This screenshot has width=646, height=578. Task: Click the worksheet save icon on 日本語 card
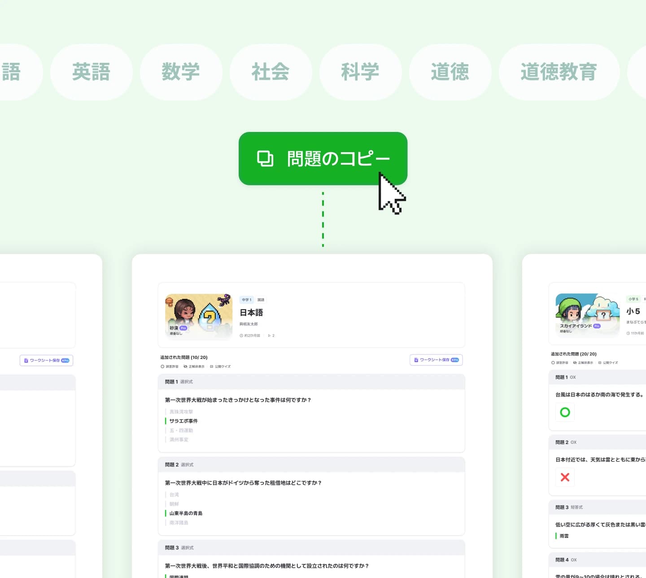coord(416,359)
